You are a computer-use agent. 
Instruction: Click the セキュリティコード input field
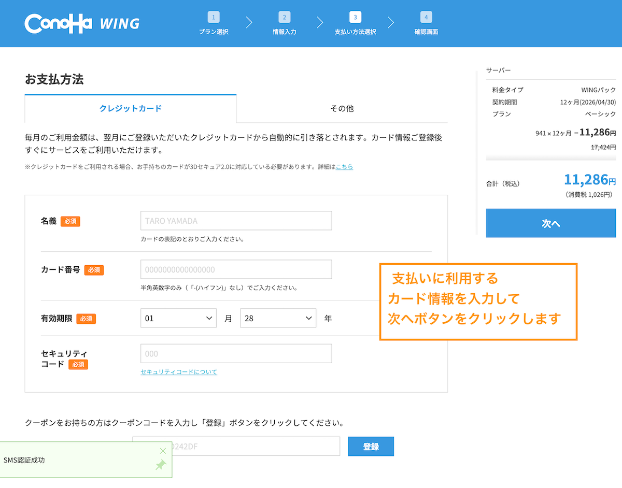coord(236,353)
